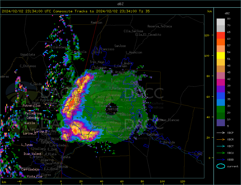This screenshot has width=241, height=185.
Task: Select the green storm ellipse below Carrizal
Action: point(84,142)
